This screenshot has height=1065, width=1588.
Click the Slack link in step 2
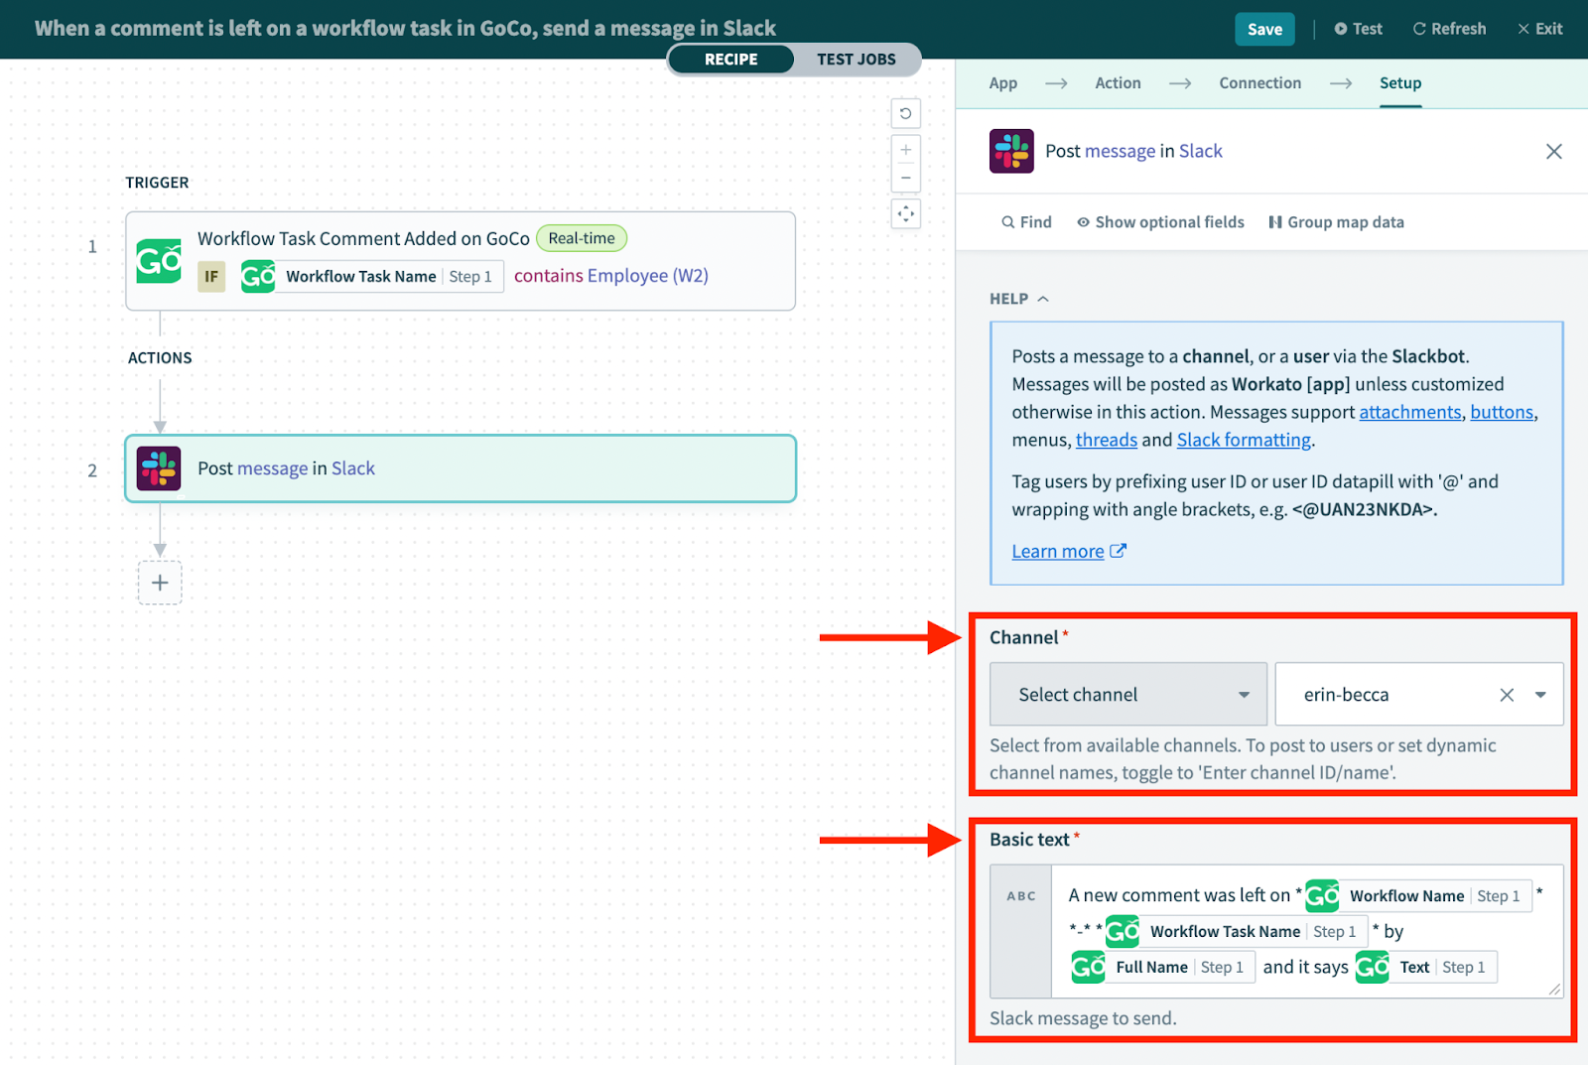[353, 468]
